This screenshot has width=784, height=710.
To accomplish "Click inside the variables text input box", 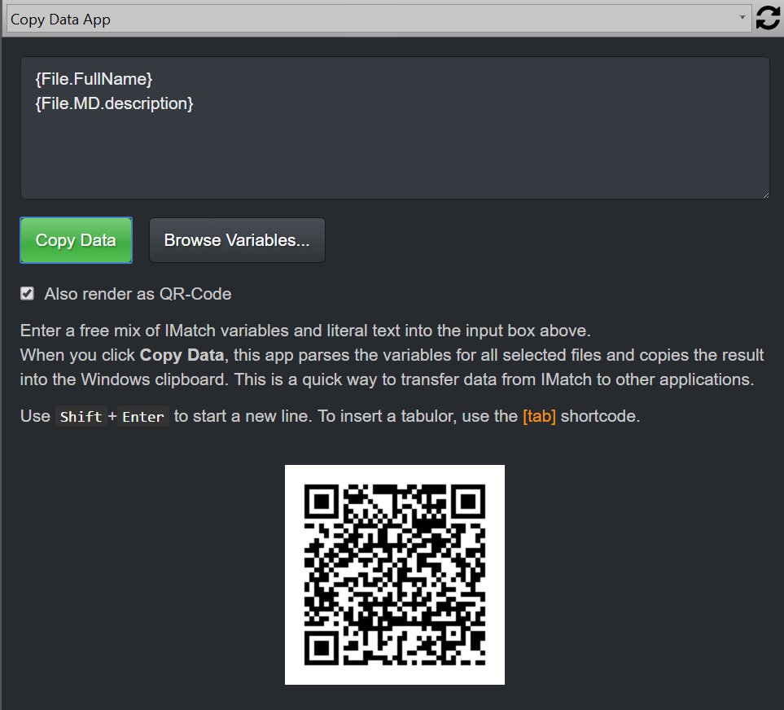I will pos(395,128).
